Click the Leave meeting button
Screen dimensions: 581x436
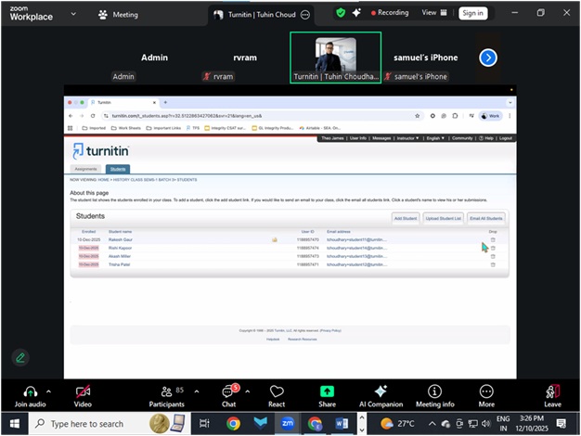[x=552, y=391]
